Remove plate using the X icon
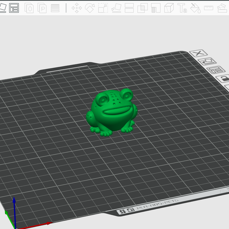Image resolution: width=229 pixels, height=229 pixels. [198, 53]
